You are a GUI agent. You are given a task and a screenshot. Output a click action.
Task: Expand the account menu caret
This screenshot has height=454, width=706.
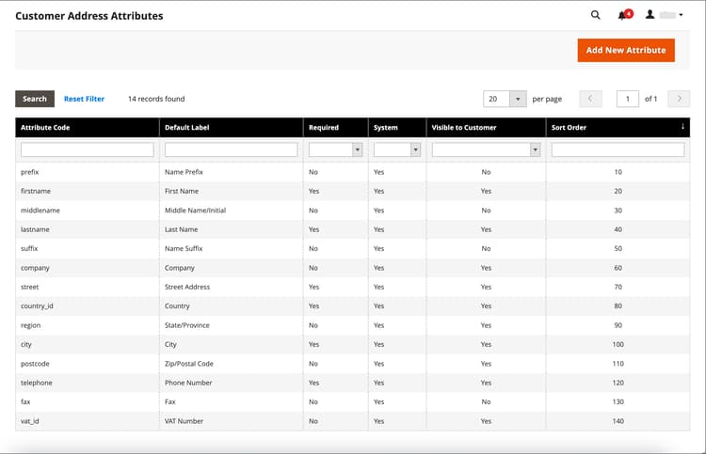[681, 15]
